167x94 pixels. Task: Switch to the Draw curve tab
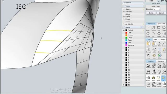point(151,24)
